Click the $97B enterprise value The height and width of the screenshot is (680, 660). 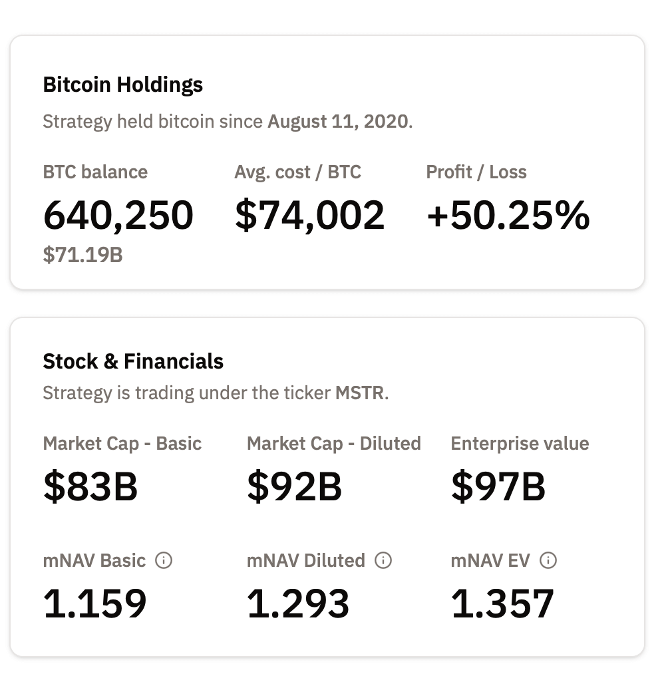pyautogui.click(x=498, y=486)
